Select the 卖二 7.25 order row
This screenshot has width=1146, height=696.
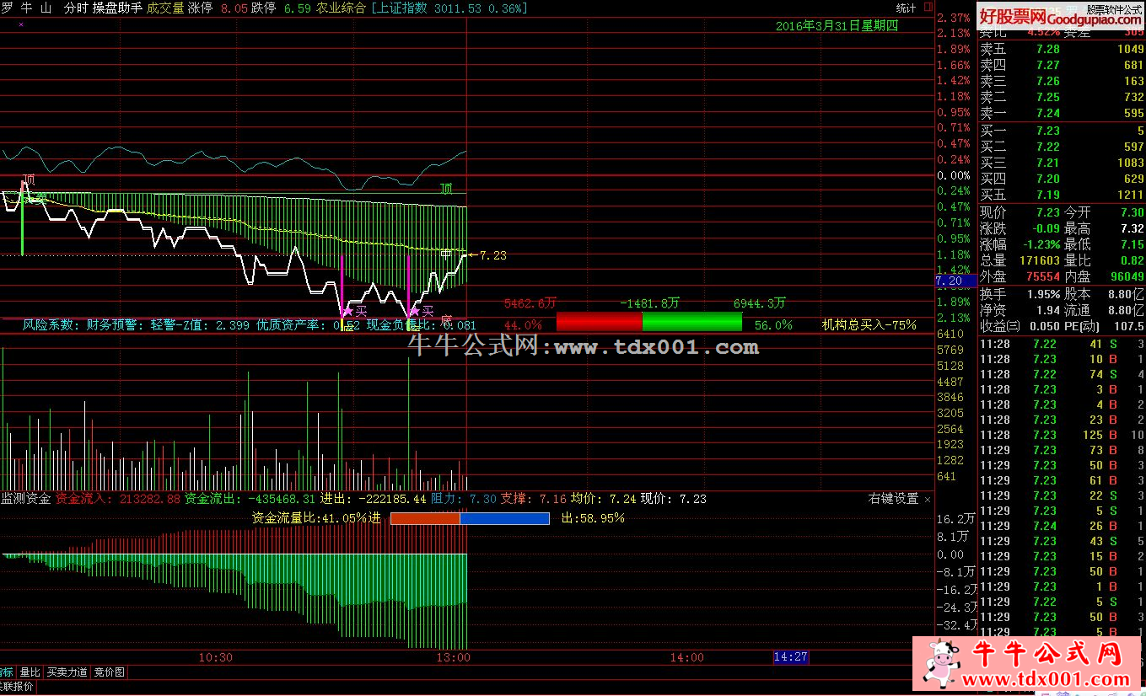[x=1062, y=97]
